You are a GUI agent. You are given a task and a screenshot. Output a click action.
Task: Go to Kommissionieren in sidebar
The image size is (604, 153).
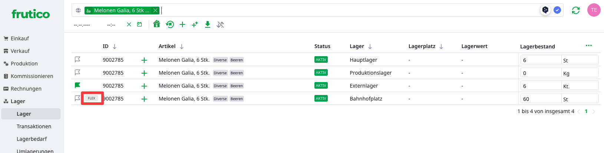tap(32, 76)
